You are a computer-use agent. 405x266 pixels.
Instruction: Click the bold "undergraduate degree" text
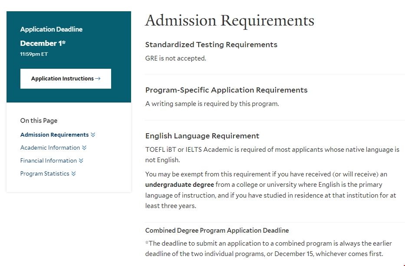pyautogui.click(x=180, y=185)
